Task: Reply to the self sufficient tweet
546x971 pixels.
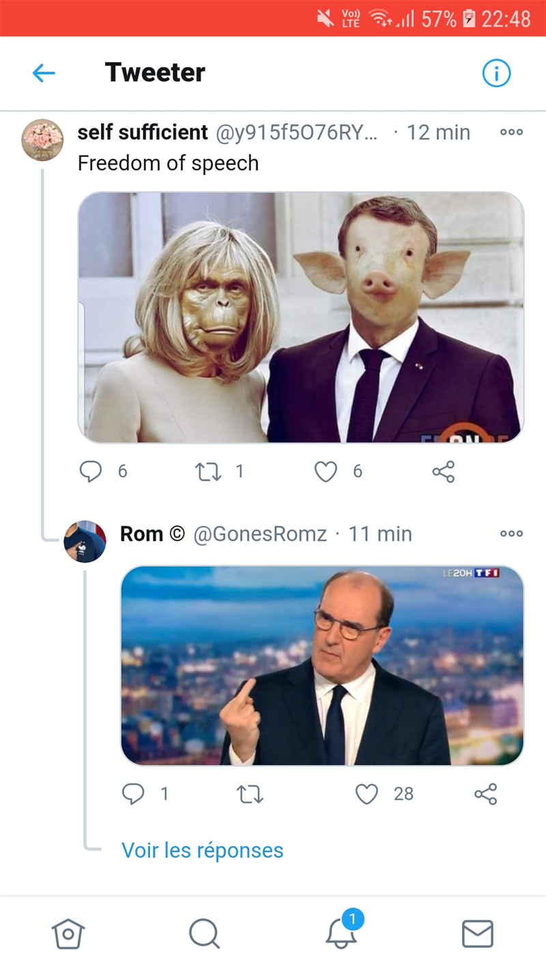Action: click(91, 471)
